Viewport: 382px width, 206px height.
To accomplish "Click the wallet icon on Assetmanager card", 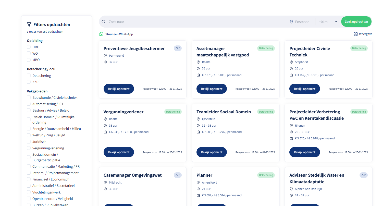I will (198, 75).
